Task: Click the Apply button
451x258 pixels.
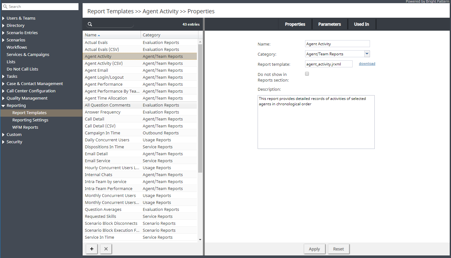Action: [x=314, y=249]
